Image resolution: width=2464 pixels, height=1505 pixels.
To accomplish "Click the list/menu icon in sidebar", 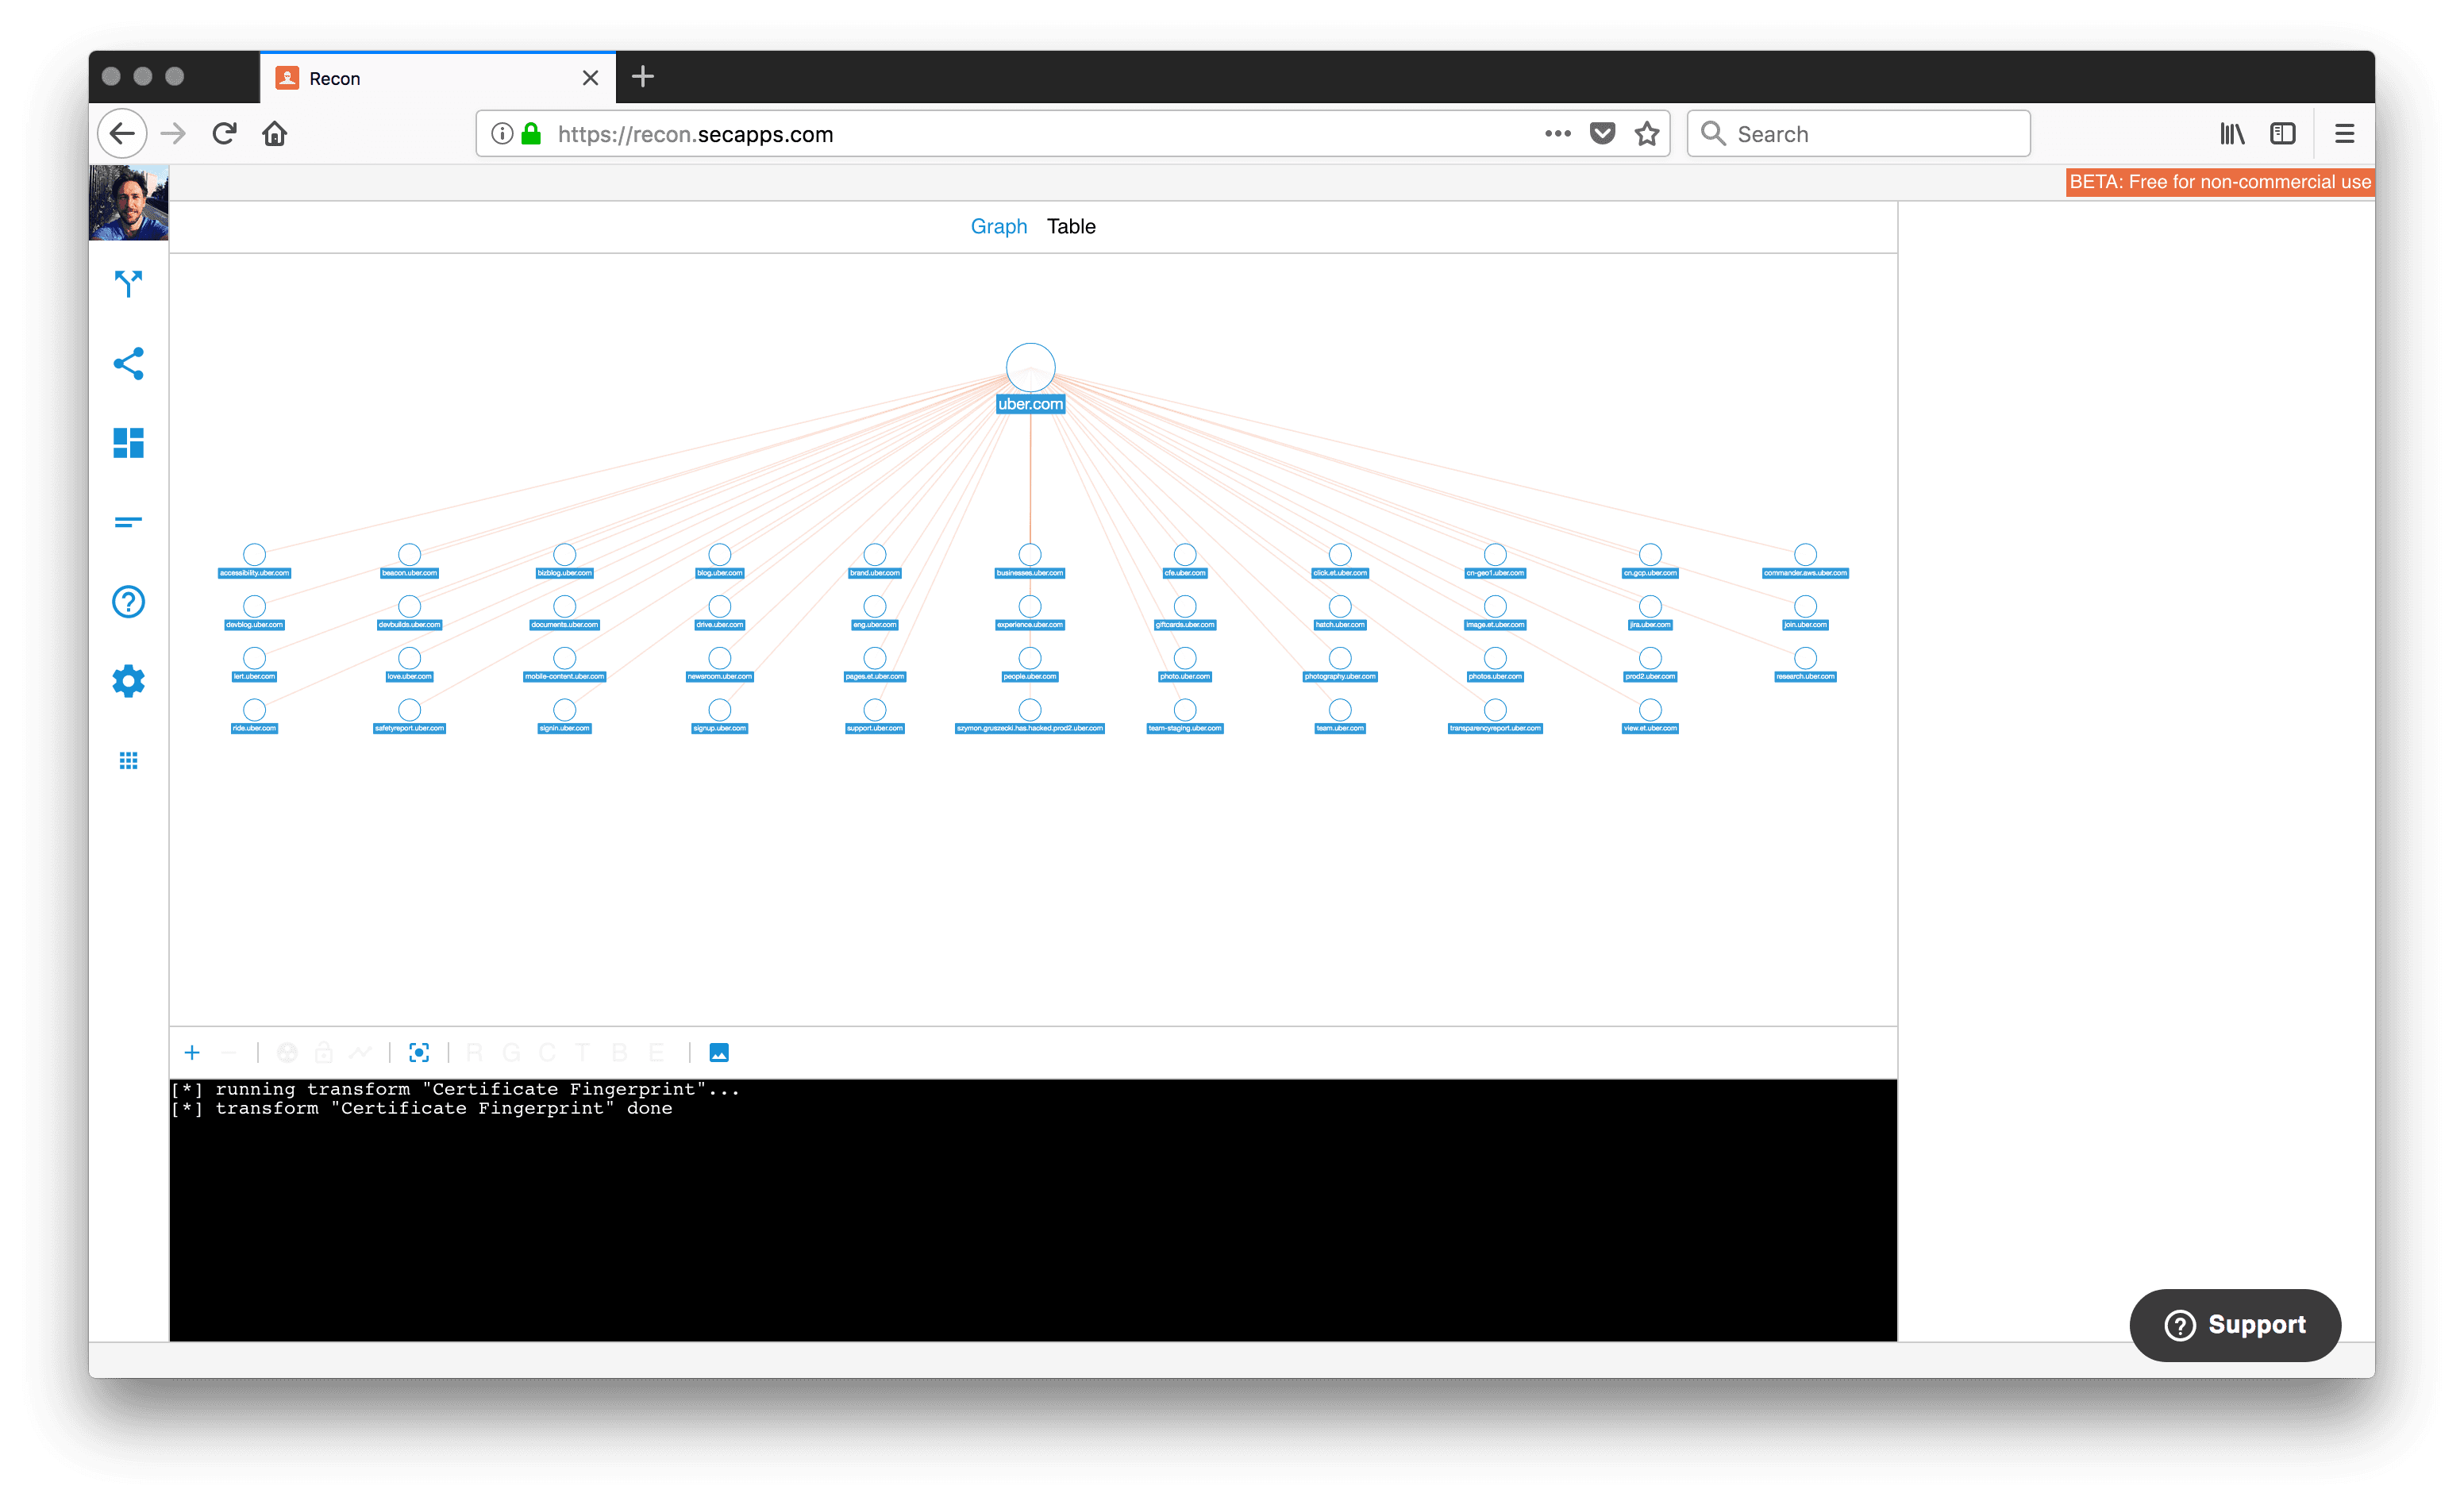I will [x=129, y=523].
